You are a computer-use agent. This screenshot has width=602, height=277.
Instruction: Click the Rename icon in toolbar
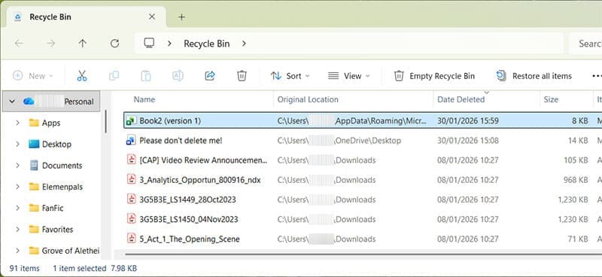pos(178,76)
